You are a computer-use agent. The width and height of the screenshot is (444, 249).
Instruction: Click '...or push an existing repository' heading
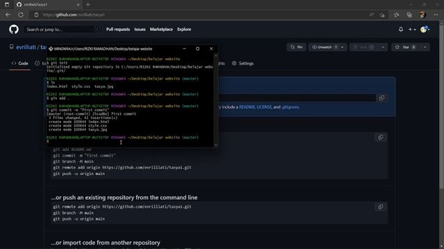click(124, 197)
